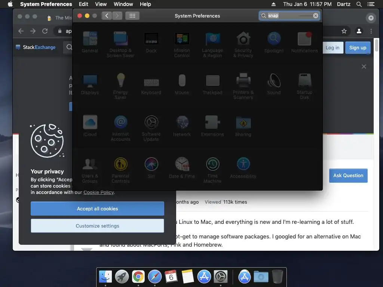Reload the page in Chrome
Image resolution: width=383 pixels, height=287 pixels.
[45, 31]
